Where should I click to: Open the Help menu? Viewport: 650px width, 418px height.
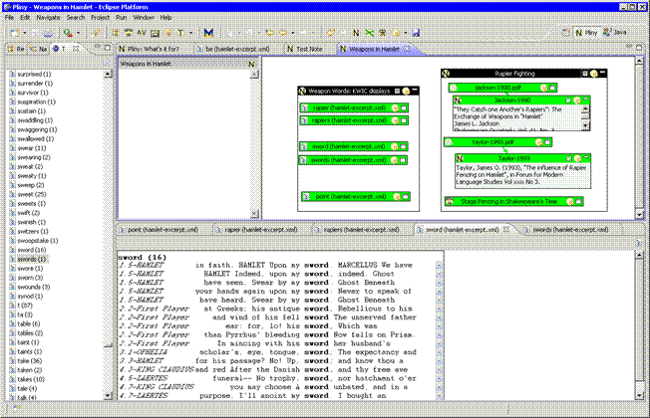pyautogui.click(x=165, y=18)
